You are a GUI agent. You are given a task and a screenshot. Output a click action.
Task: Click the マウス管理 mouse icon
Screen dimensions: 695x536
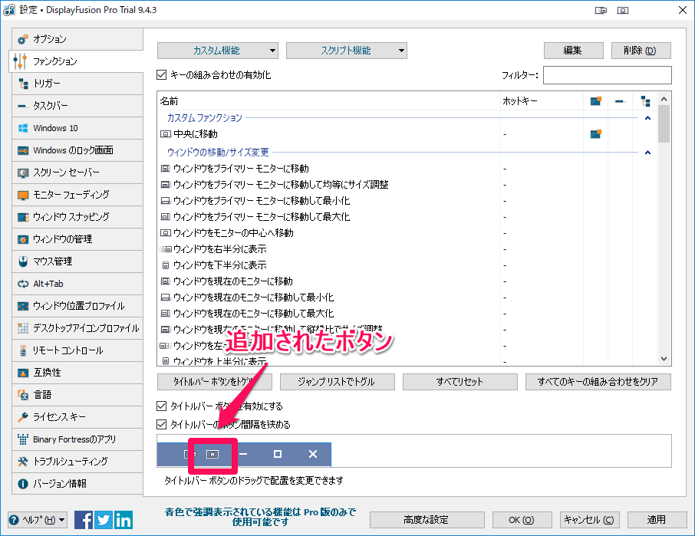(23, 261)
